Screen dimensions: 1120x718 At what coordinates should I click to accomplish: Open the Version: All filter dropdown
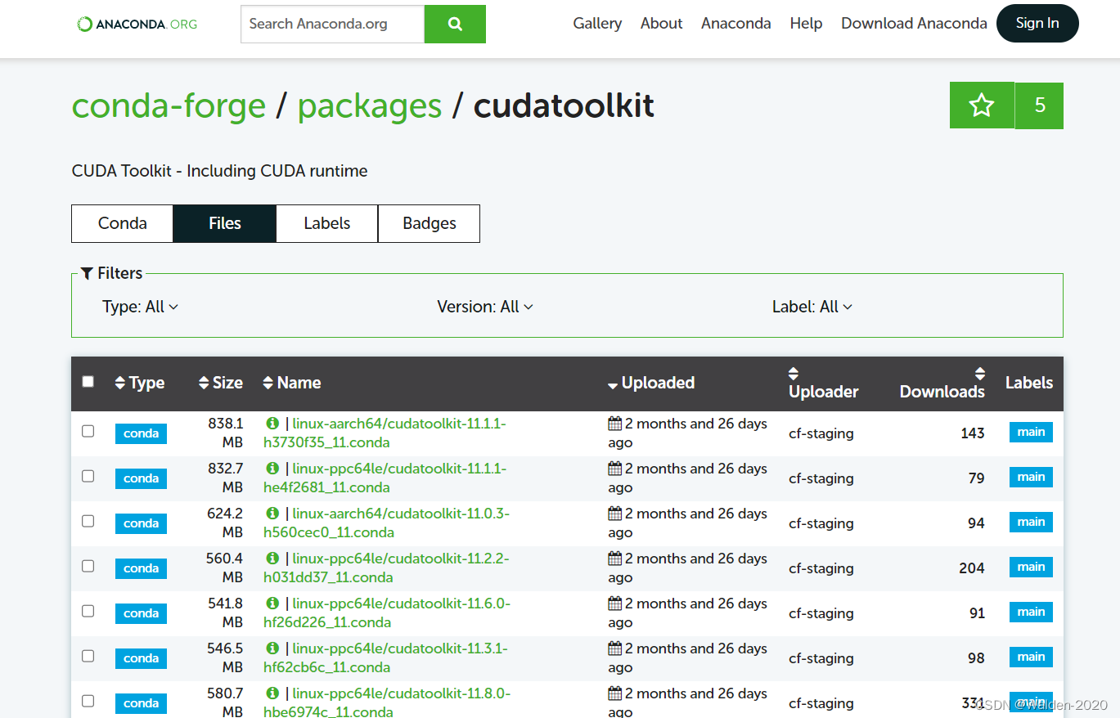tap(485, 307)
